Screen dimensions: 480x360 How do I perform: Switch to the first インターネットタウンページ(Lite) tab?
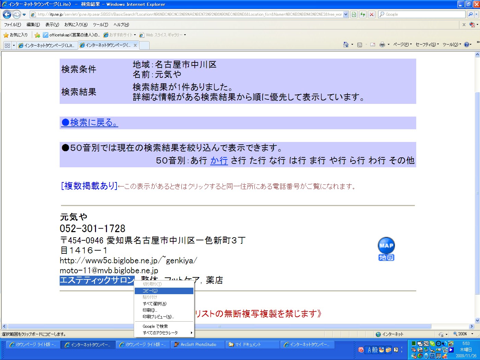coord(47,45)
